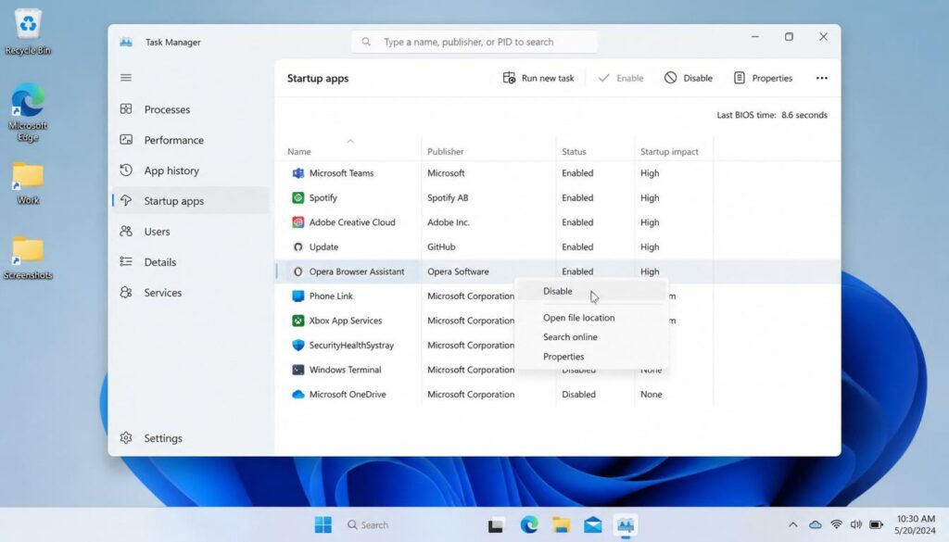
Task: Select the Work folder on desktop
Action: pos(28,183)
